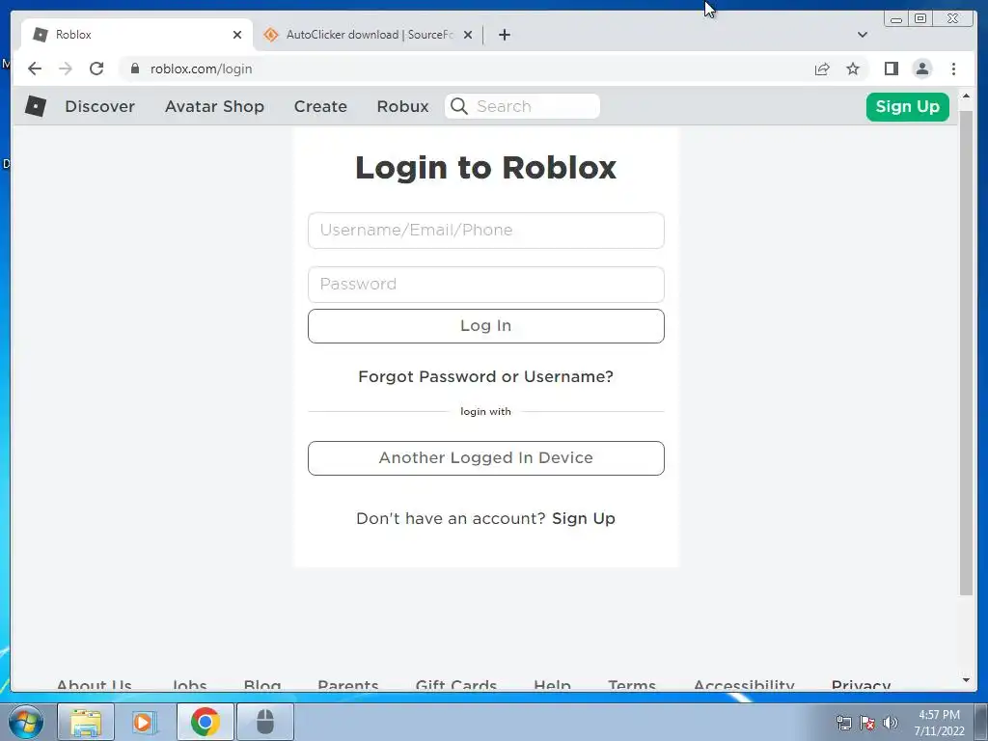Screen dimensions: 988x741
Task: Click the green Sign Up button
Action: tap(907, 106)
